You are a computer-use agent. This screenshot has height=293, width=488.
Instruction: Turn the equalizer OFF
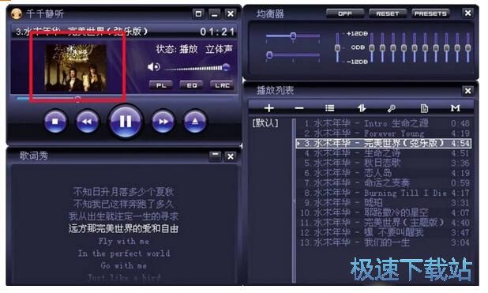click(x=345, y=13)
